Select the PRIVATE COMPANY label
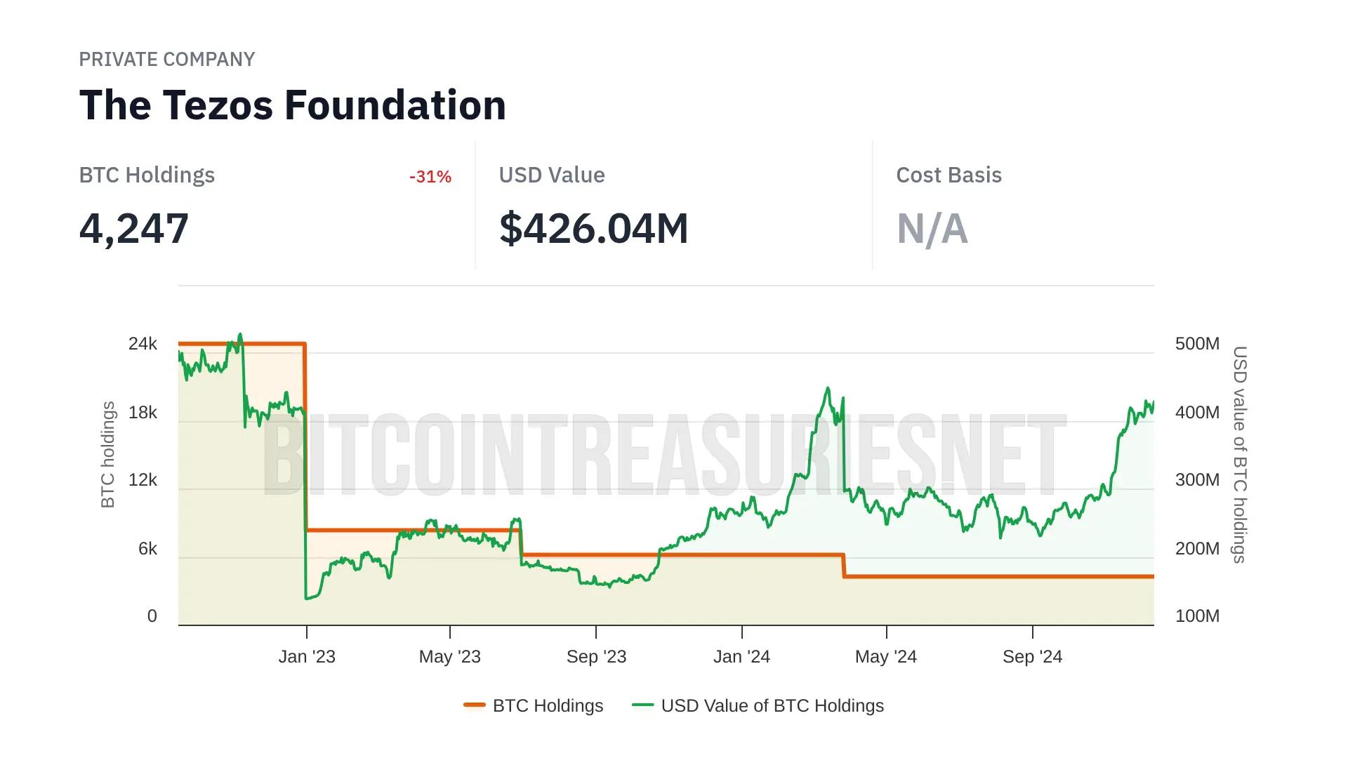The width and height of the screenshot is (1348, 758). [x=166, y=60]
